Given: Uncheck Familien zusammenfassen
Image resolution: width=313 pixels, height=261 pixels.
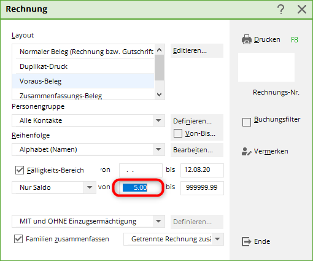Looking at the screenshot, I should 18,239.
